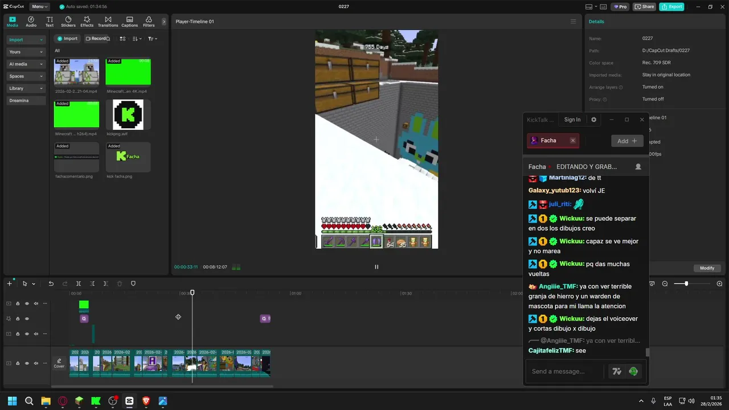This screenshot has width=729, height=410.
Task: Mute the third track audio
Action: [36, 334]
